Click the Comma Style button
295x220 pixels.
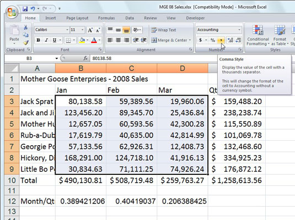click(x=221, y=40)
